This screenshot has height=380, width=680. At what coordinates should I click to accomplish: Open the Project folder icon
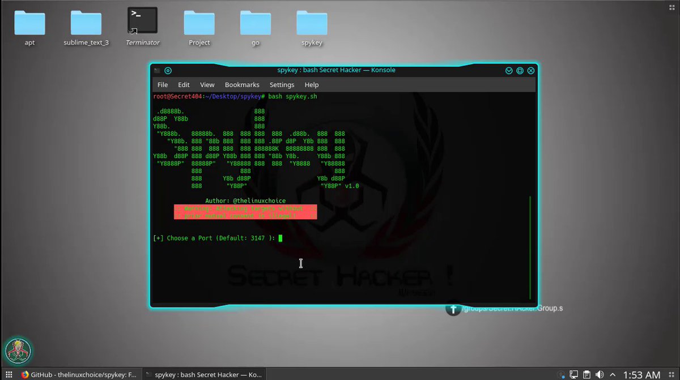tap(199, 28)
